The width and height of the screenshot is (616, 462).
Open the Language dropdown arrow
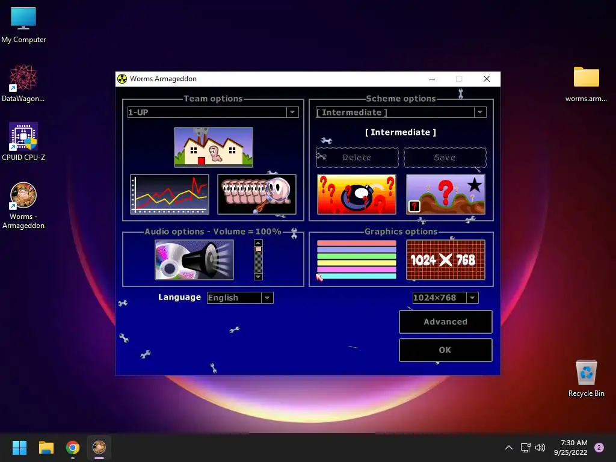click(x=267, y=298)
